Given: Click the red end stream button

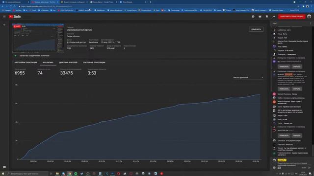Looking at the screenshot, I should (291, 16).
